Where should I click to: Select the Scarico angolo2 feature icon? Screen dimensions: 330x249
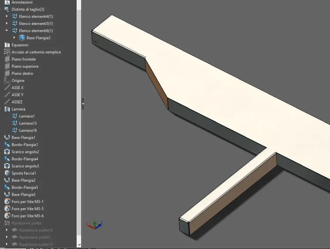tap(7, 152)
